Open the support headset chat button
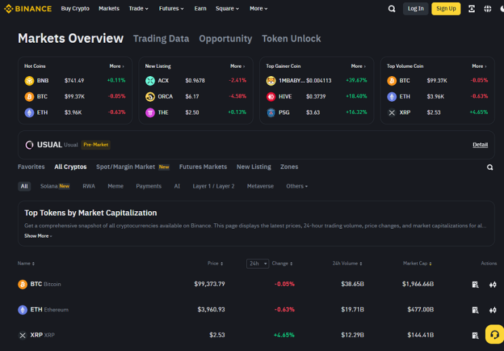Image resolution: width=504 pixels, height=351 pixels. click(495, 334)
